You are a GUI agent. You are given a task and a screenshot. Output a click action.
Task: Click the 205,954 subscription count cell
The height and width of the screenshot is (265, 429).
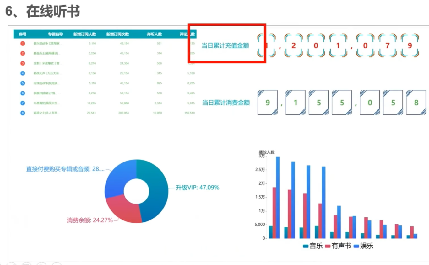click(123, 113)
